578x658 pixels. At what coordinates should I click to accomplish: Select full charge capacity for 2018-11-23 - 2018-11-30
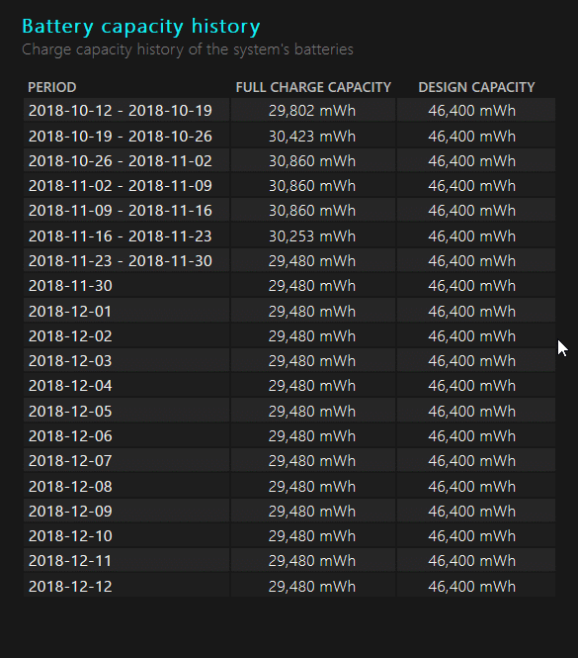(x=312, y=261)
